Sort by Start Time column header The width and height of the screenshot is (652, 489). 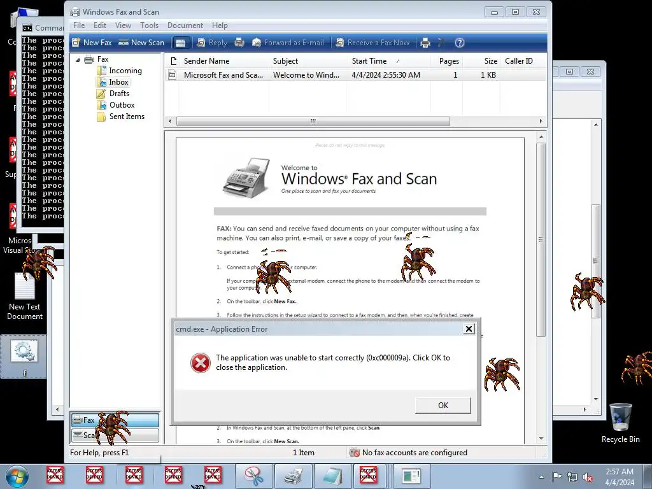389,61
